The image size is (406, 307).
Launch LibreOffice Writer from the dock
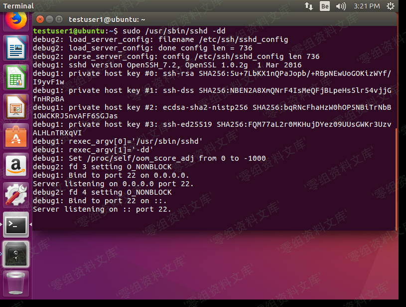(x=16, y=48)
